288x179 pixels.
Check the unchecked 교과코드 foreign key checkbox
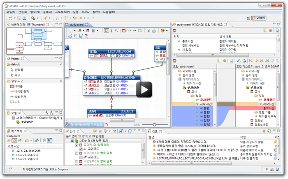pyautogui.click(x=81, y=157)
